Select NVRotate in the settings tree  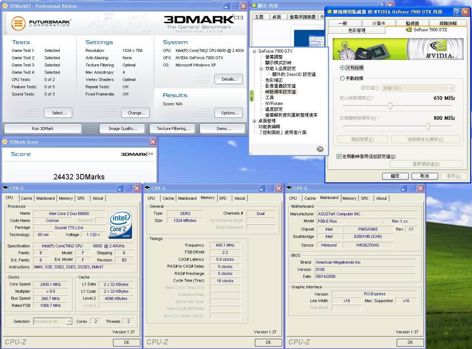[x=274, y=104]
